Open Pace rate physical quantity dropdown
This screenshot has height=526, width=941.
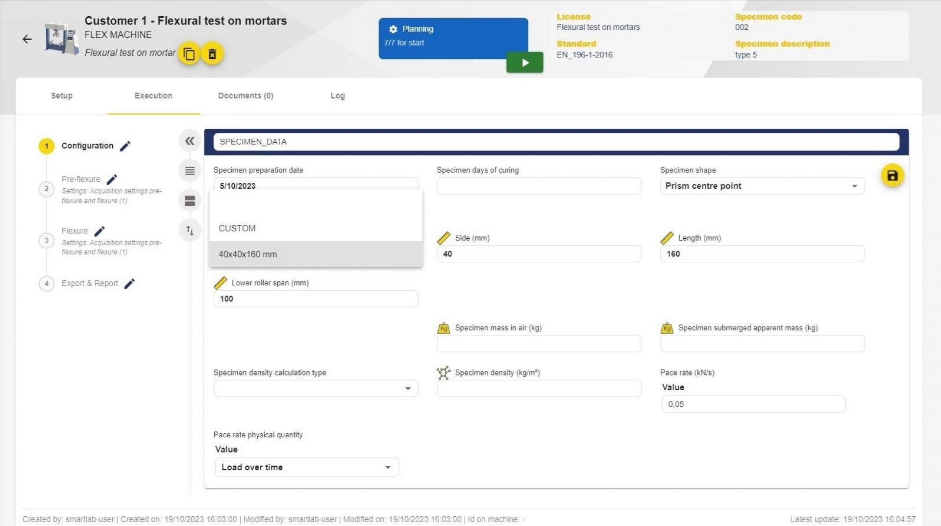(307, 468)
